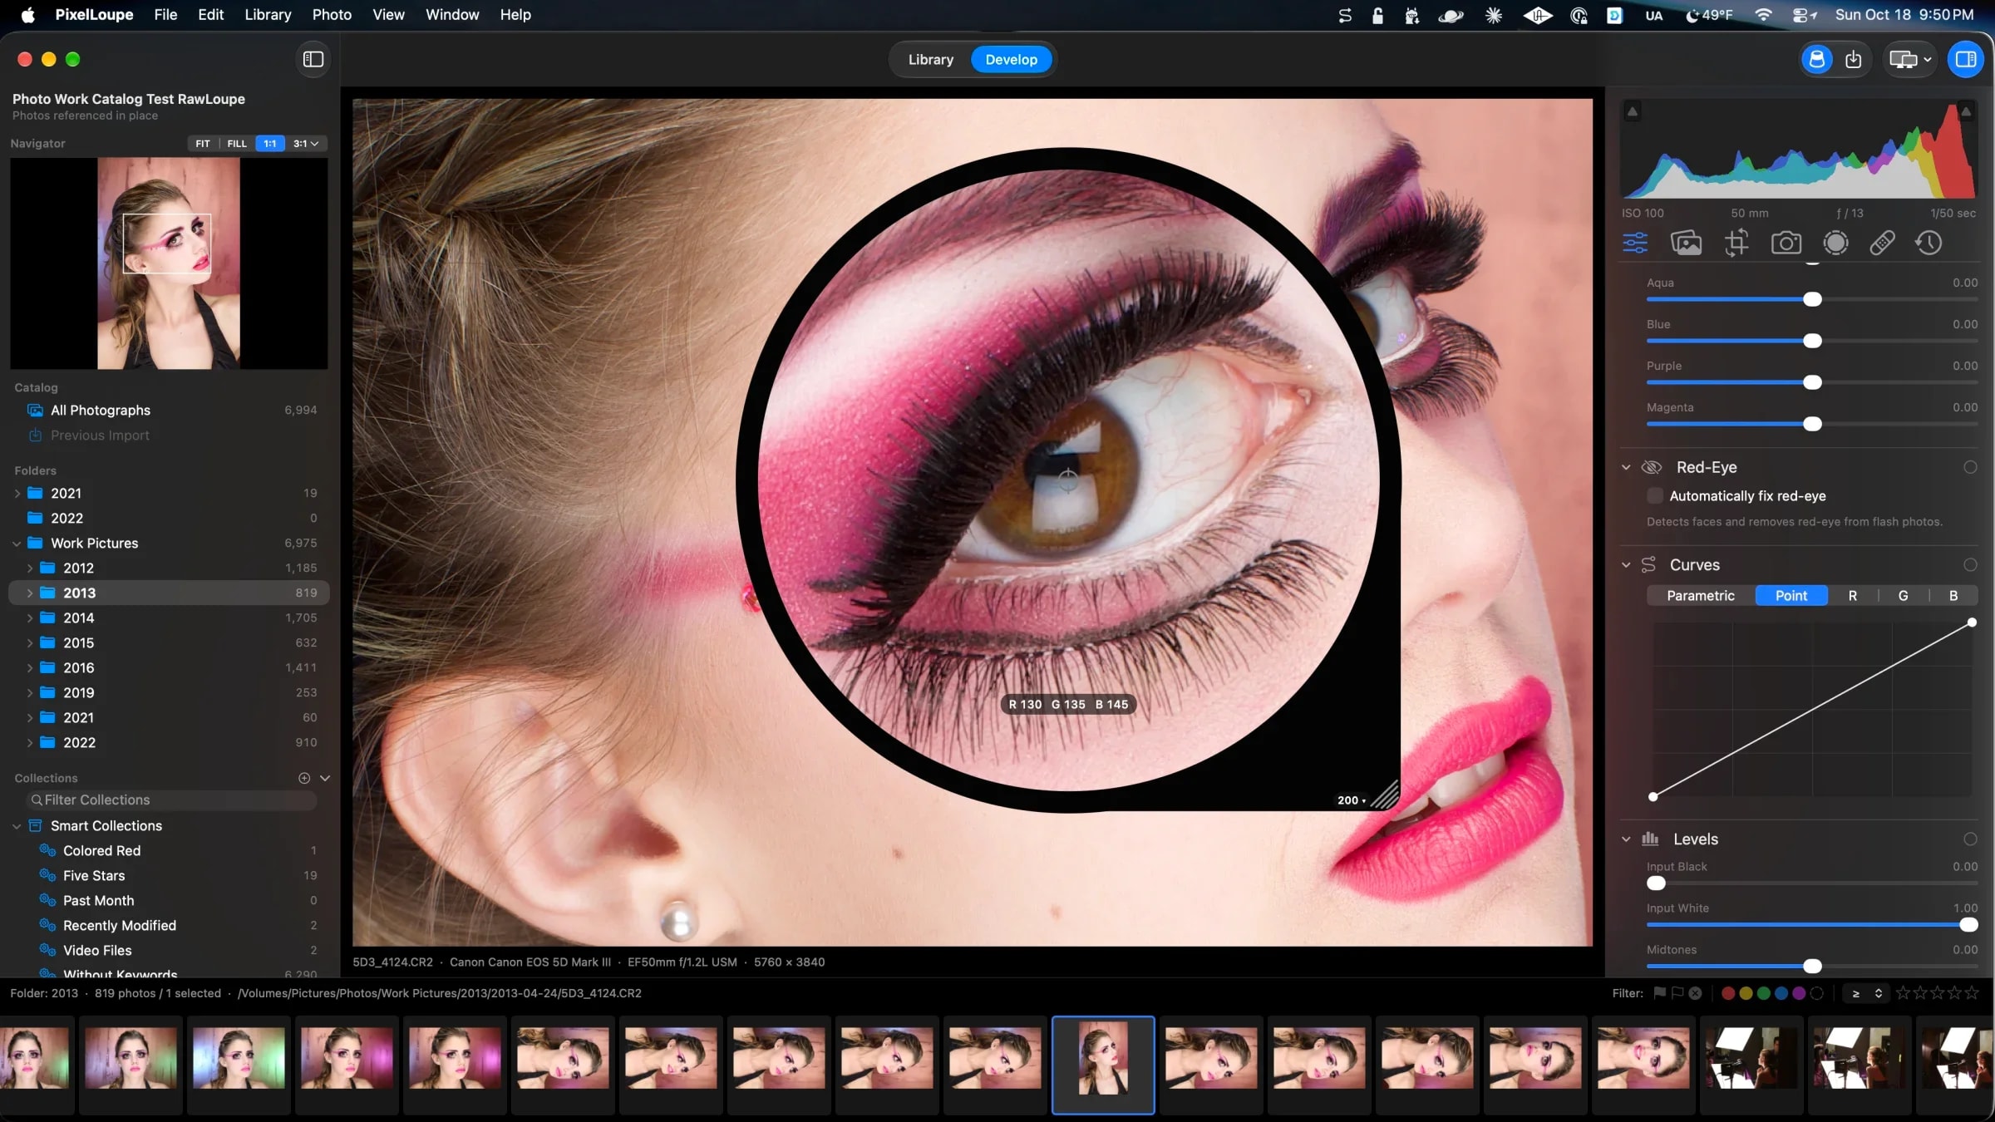1995x1122 pixels.
Task: Open the camera profile panel icon
Action: 1786,243
